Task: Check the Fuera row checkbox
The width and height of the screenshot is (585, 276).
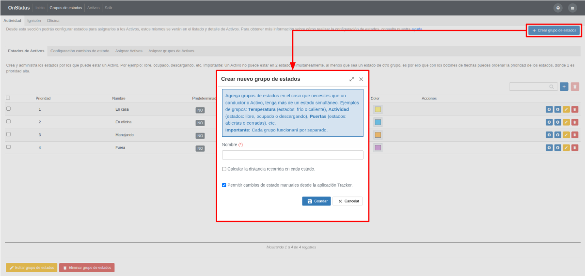Action: [8, 146]
